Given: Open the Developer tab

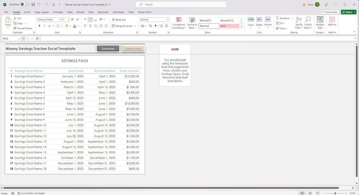Looking at the screenshot, I should [118, 12].
